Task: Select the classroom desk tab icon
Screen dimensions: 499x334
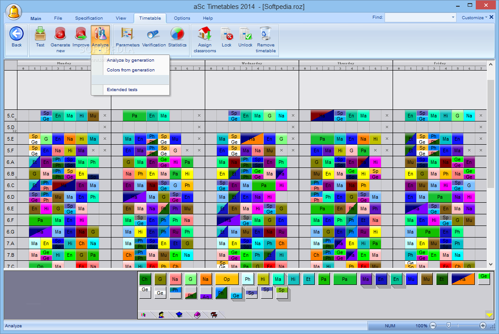Action: pyautogui.click(x=214, y=315)
